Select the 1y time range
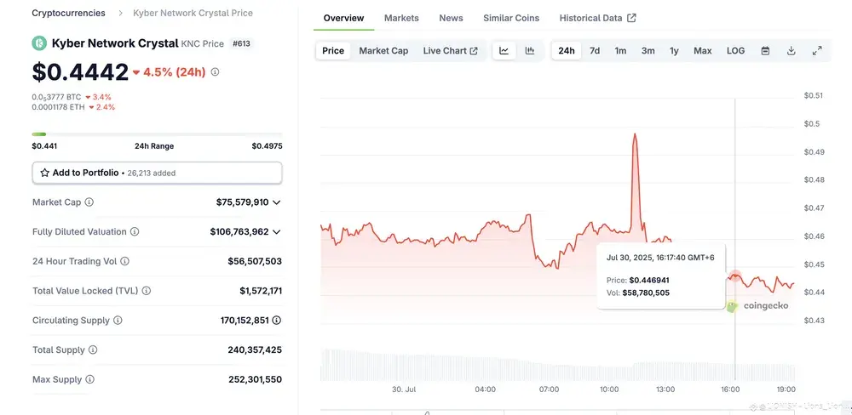 click(674, 50)
